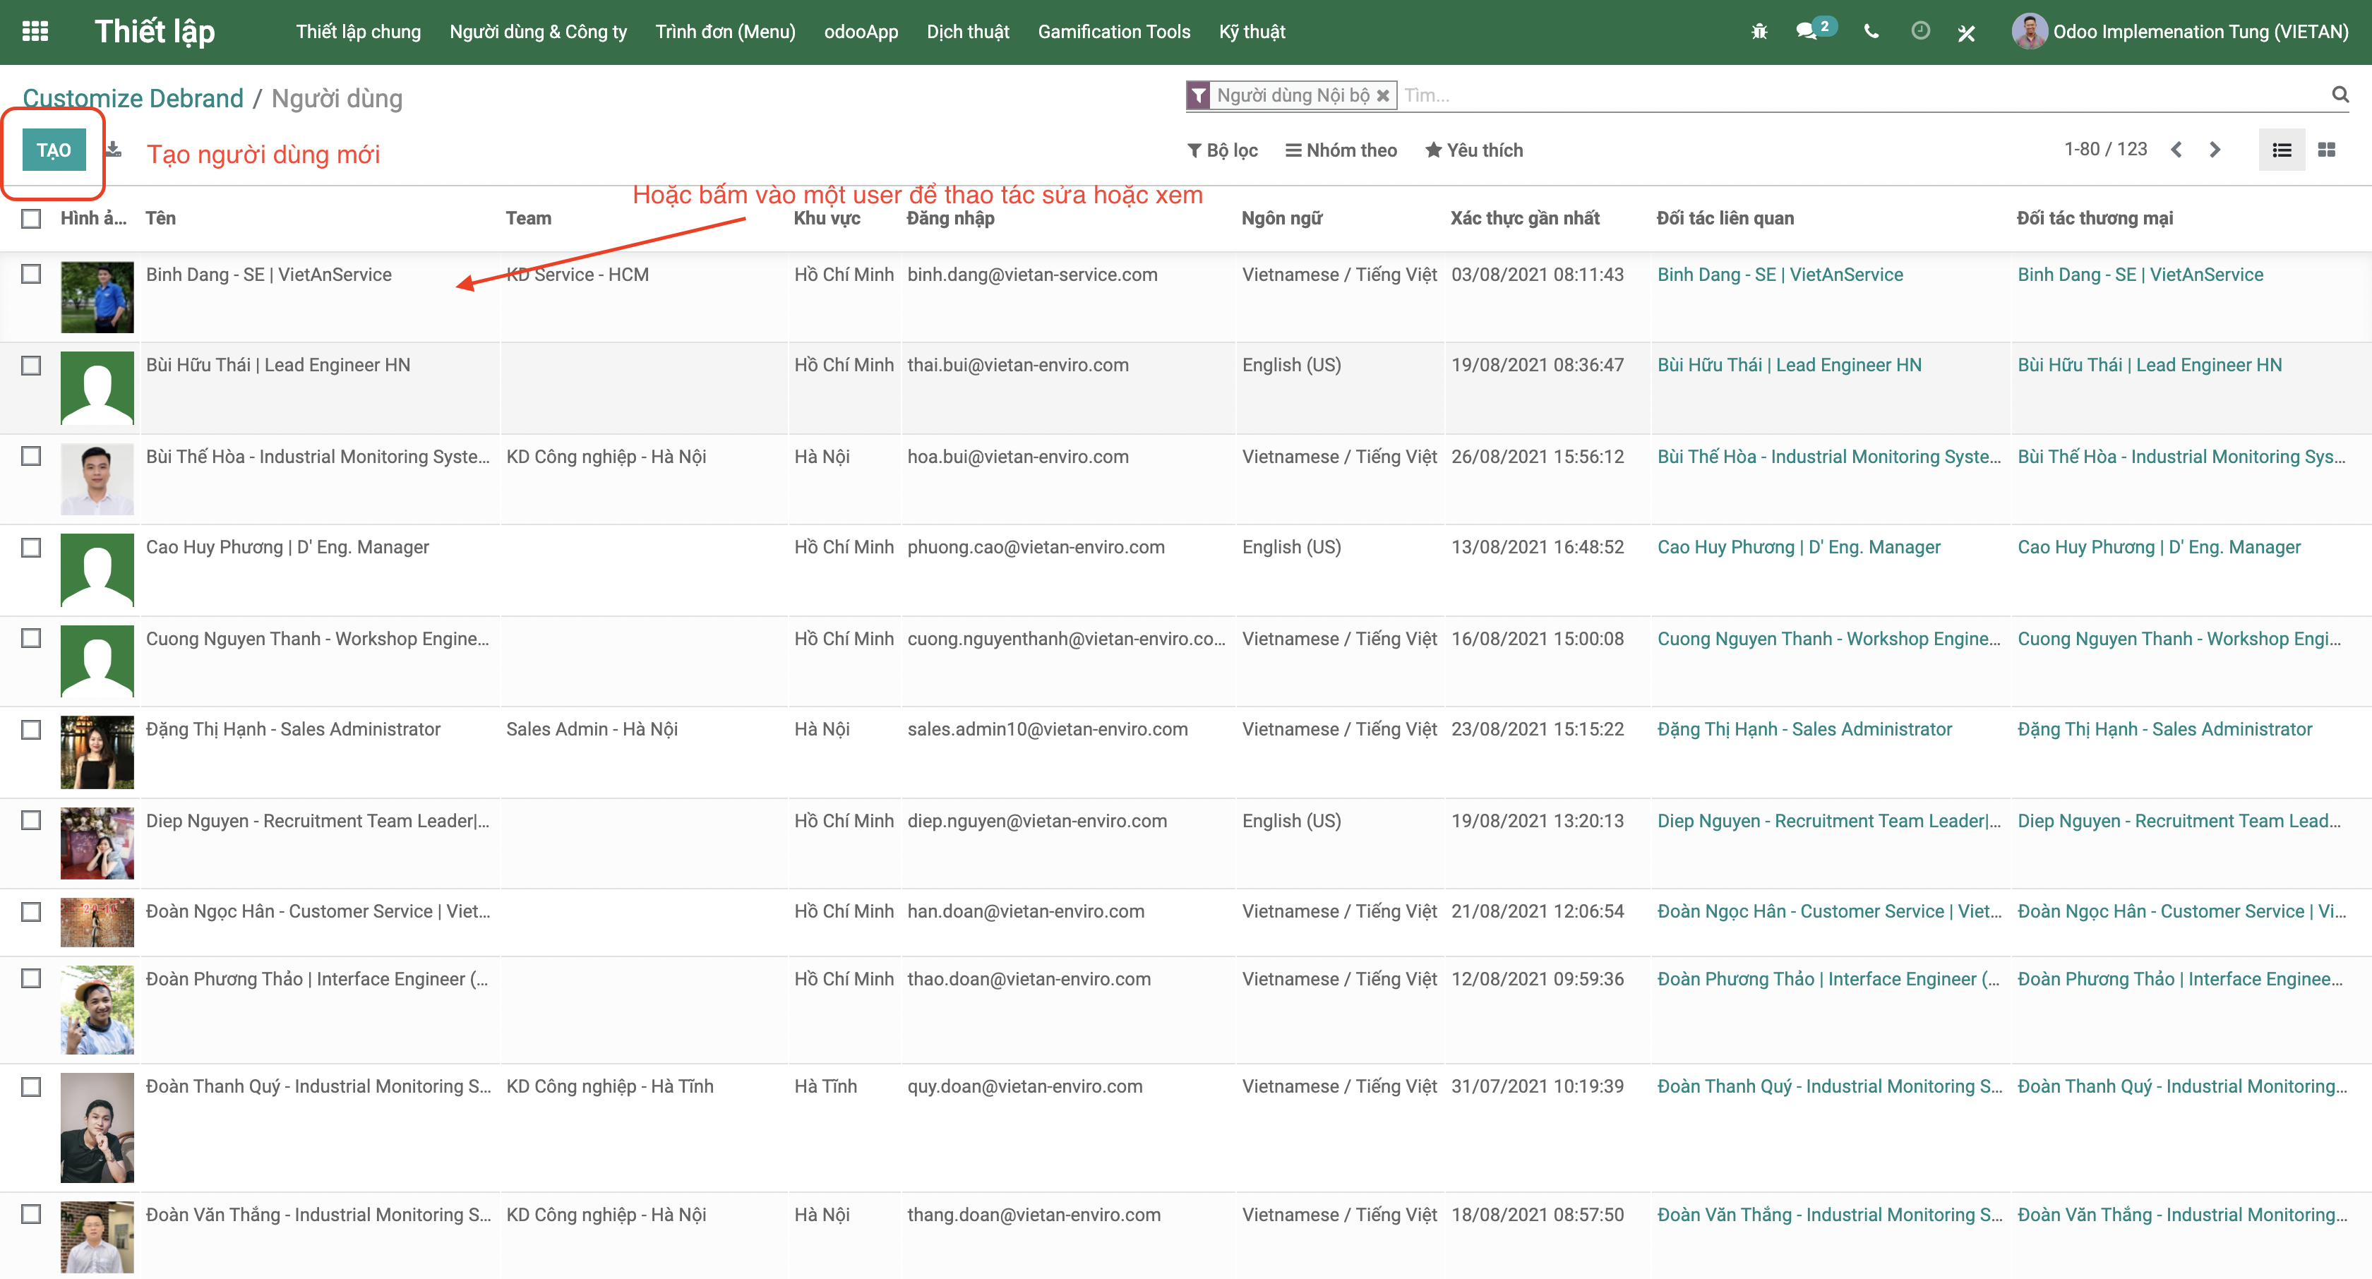Expand the Yêu thích favorites dropdown

(x=1473, y=150)
